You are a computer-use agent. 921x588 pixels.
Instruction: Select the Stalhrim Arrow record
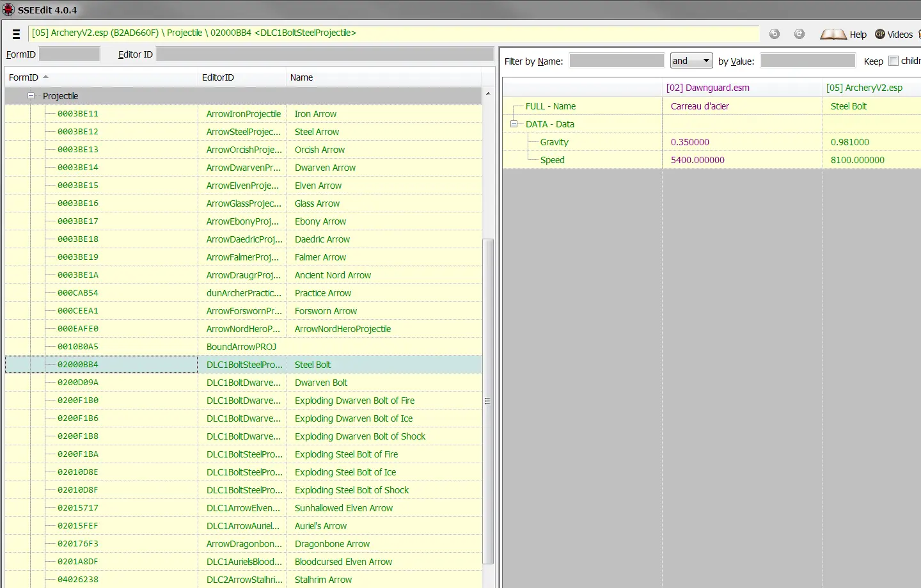[243, 580]
